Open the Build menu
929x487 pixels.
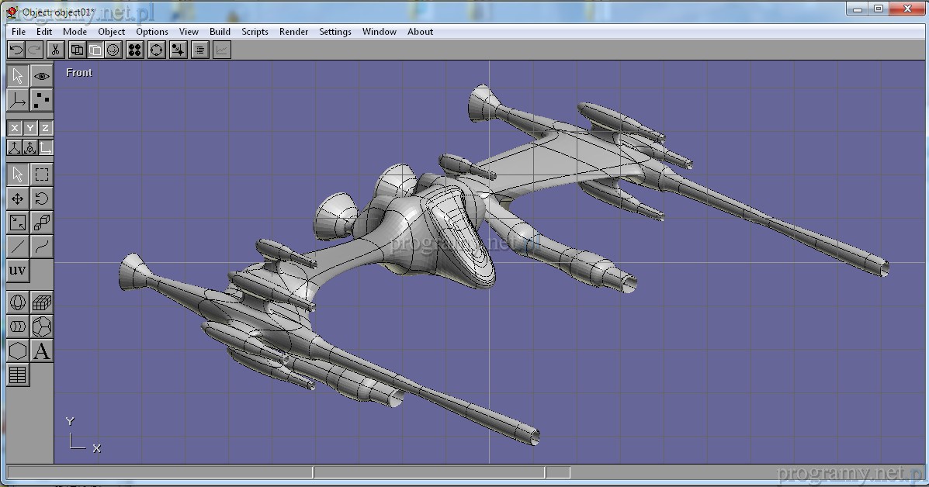click(x=220, y=32)
